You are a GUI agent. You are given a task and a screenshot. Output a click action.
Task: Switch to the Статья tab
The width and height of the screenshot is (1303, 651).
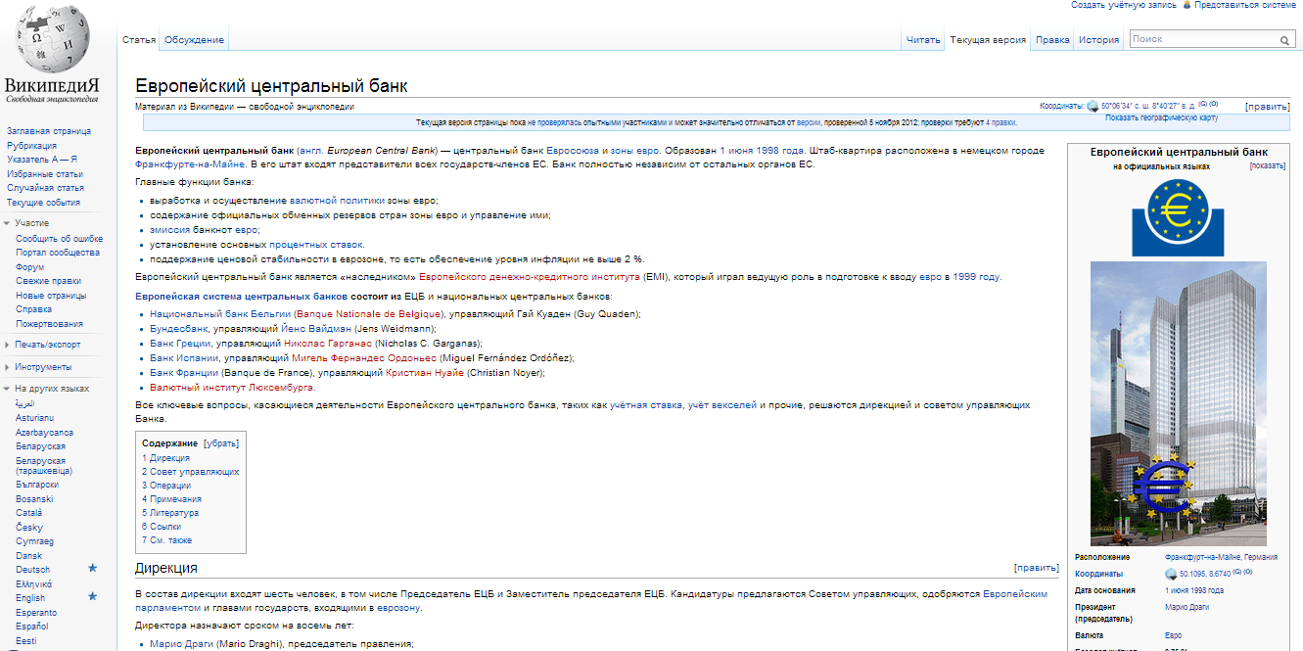[139, 40]
